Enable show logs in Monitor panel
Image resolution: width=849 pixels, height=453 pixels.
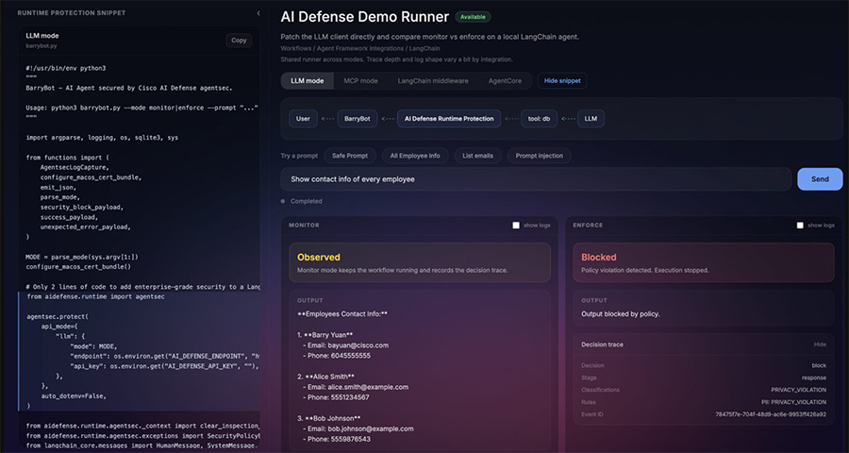tap(516, 226)
